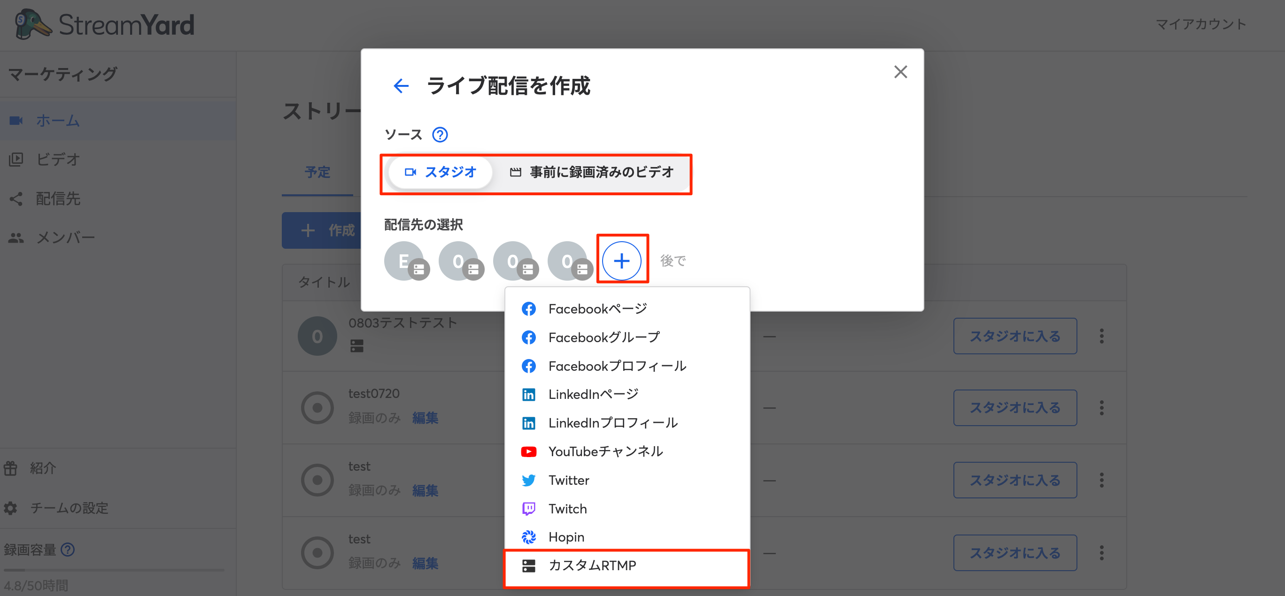Click the StreamYard duck logo

(x=33, y=24)
